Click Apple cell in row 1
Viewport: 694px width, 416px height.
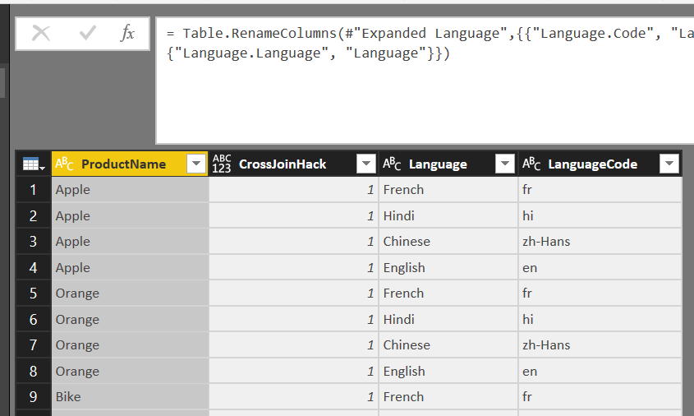tap(130, 190)
